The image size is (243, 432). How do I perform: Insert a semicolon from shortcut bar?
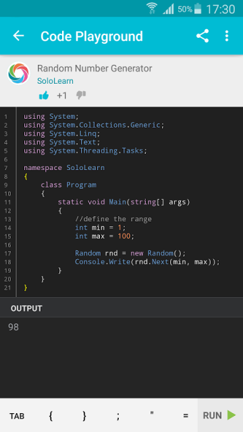[118, 416]
